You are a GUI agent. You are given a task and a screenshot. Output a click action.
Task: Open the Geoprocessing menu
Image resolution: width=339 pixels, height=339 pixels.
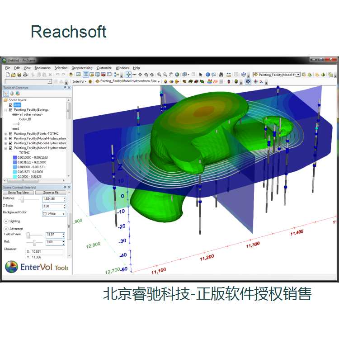coord(82,68)
